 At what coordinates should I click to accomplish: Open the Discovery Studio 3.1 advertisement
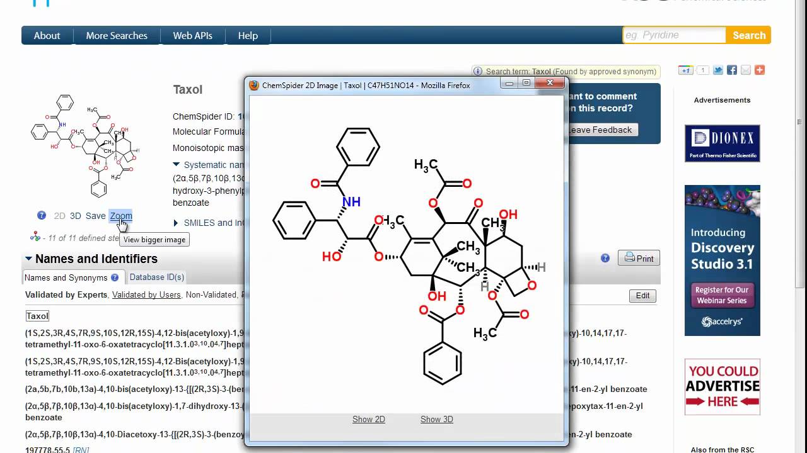(723, 260)
